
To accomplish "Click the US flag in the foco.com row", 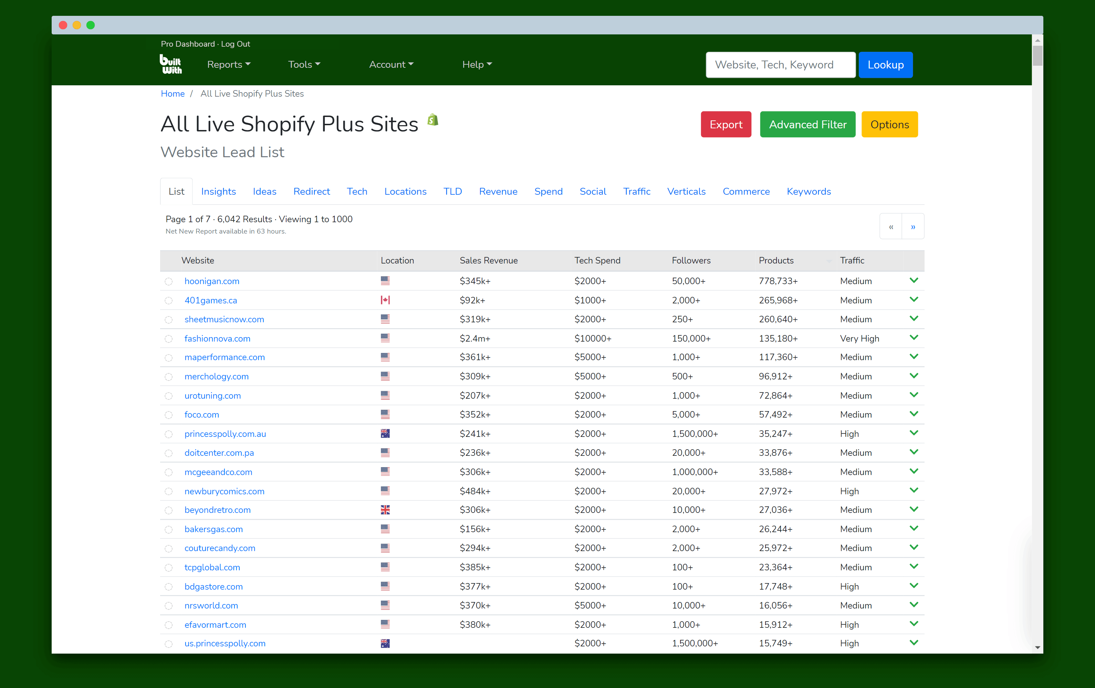I will [x=385, y=415].
